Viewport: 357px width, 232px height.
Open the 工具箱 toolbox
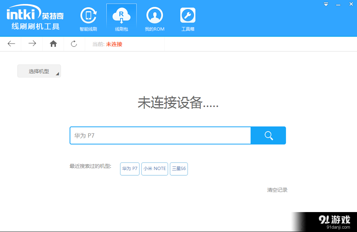(188, 19)
